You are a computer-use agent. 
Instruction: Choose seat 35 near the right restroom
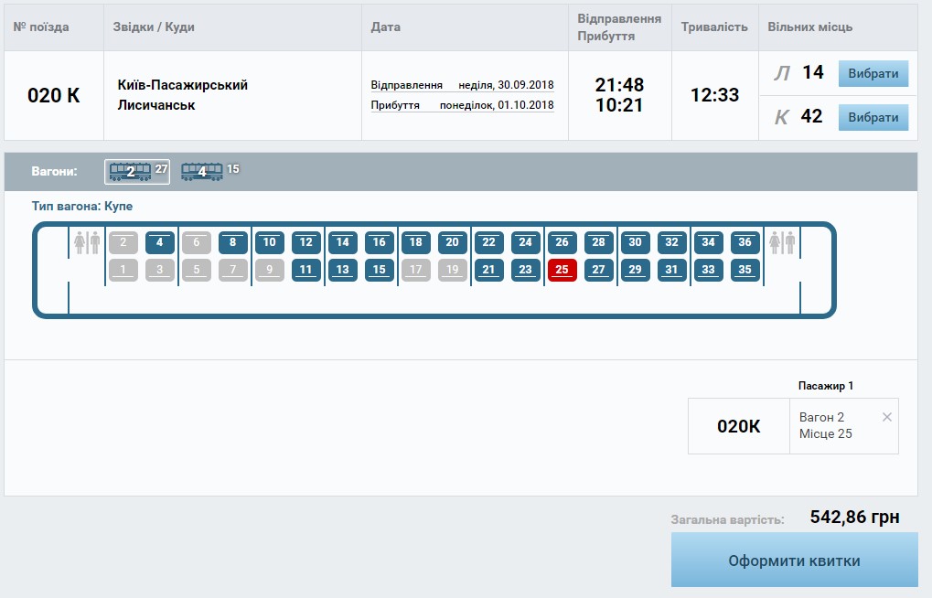[x=745, y=270]
